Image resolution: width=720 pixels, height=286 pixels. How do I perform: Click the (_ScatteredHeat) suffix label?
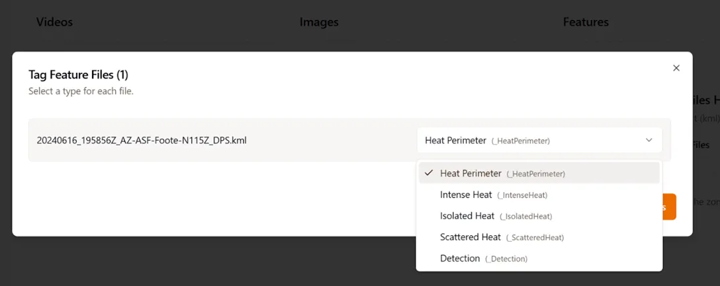click(x=535, y=238)
